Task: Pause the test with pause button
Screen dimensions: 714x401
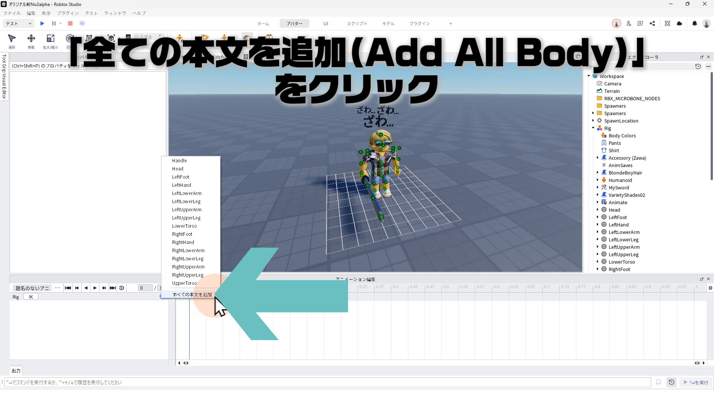Action: (54, 23)
